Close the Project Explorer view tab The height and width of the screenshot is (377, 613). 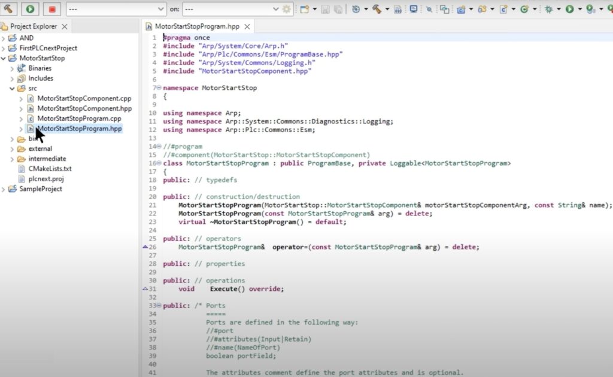click(65, 26)
